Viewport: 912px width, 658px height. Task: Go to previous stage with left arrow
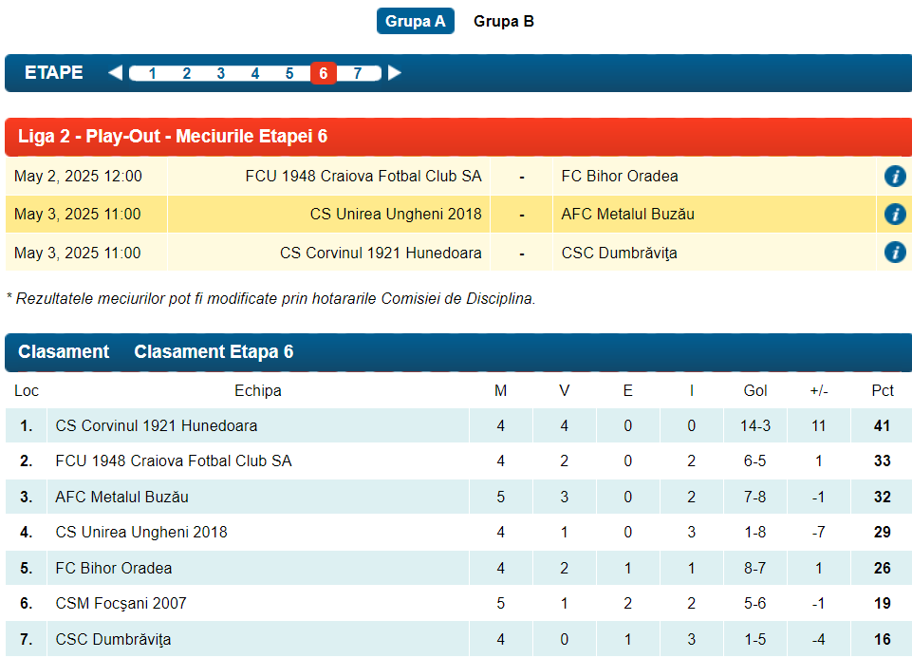115,73
